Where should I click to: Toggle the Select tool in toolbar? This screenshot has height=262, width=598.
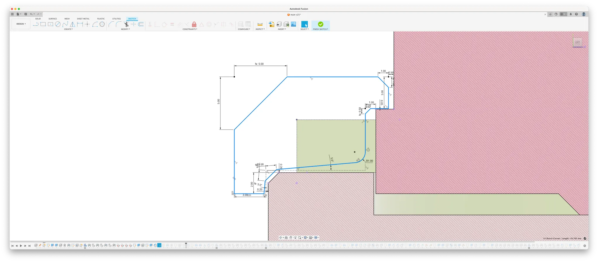[304, 24]
